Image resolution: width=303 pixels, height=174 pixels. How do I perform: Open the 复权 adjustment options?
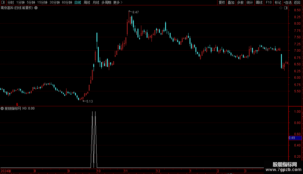tap(222, 2)
